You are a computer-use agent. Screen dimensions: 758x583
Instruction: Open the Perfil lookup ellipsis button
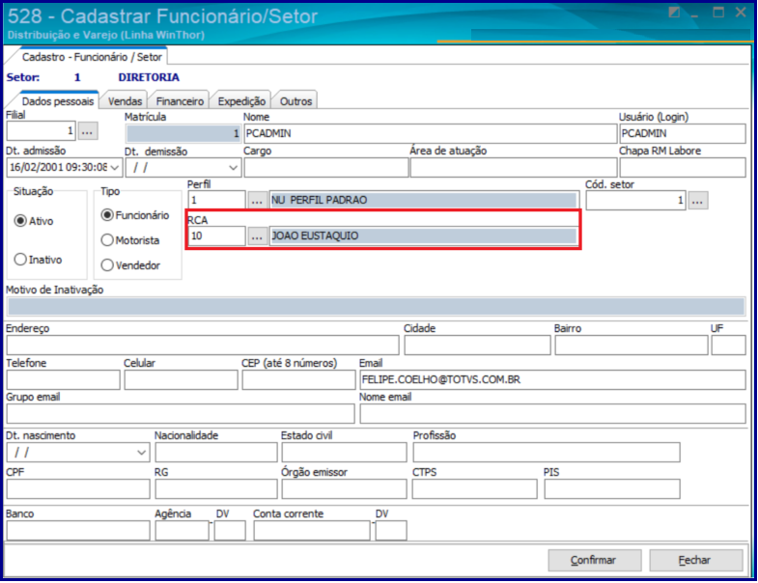click(x=257, y=200)
